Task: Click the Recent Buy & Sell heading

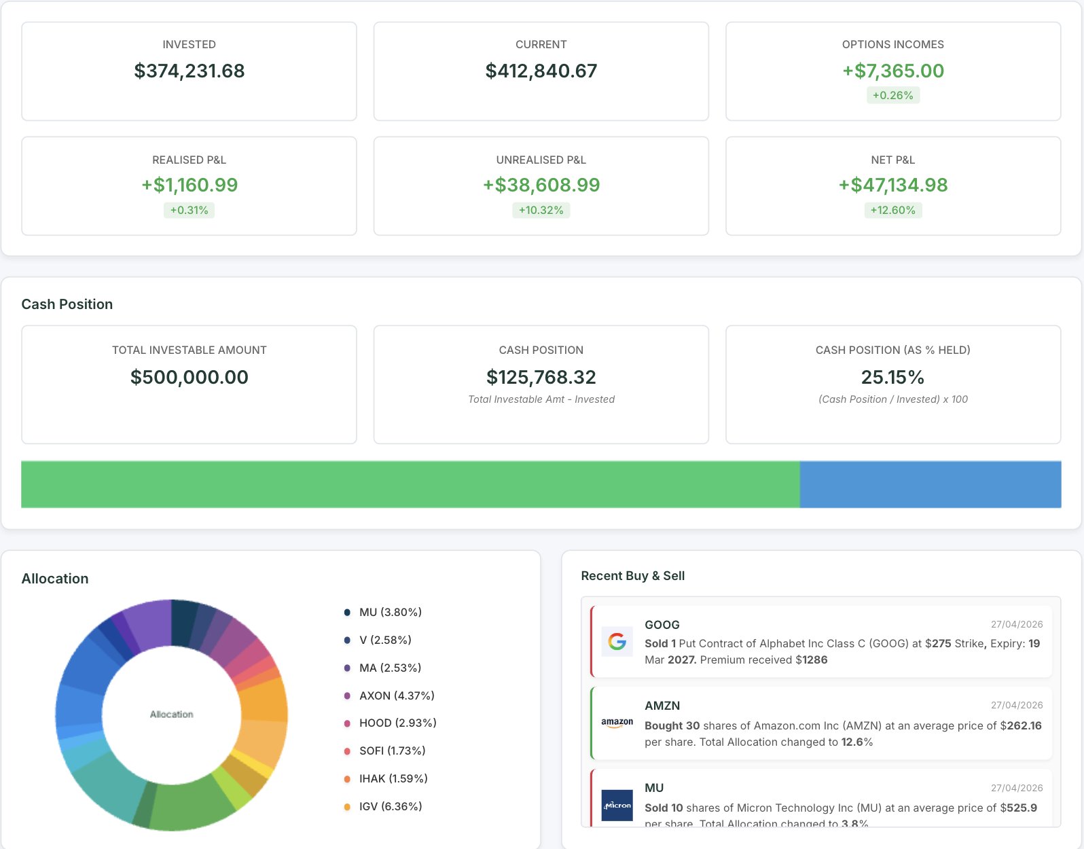Action: coord(633,576)
